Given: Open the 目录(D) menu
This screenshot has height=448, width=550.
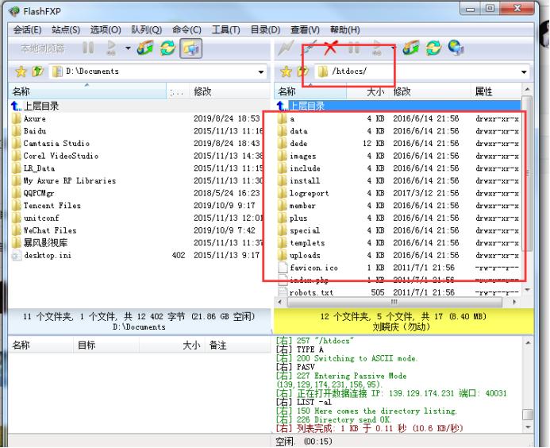Looking at the screenshot, I should [265, 30].
